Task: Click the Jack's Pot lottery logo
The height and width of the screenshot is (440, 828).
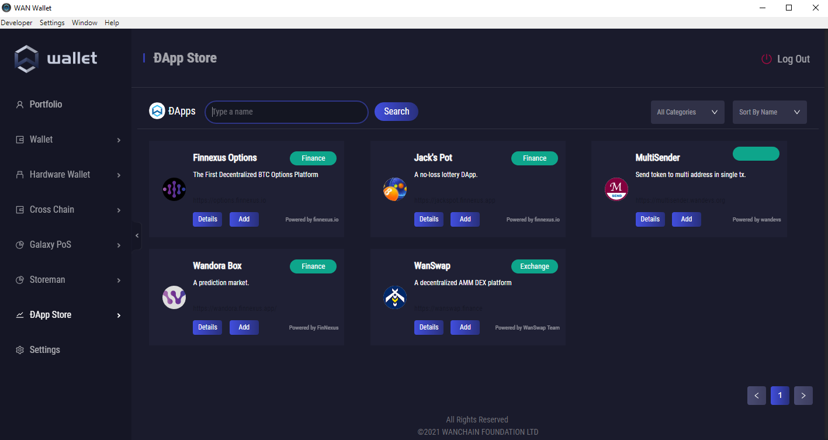Action: click(395, 189)
